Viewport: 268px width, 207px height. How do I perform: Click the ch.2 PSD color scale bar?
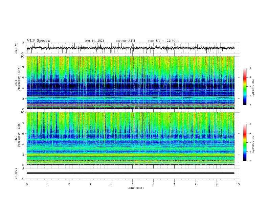(x=245, y=142)
